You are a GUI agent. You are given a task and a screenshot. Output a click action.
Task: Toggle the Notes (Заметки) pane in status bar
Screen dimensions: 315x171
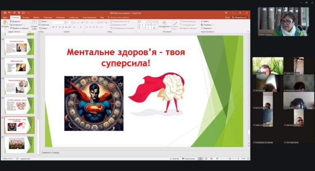click(174, 159)
